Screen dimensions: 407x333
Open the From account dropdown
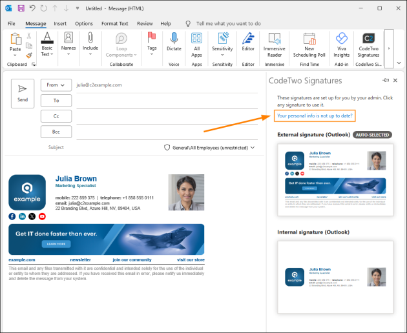[56, 85]
